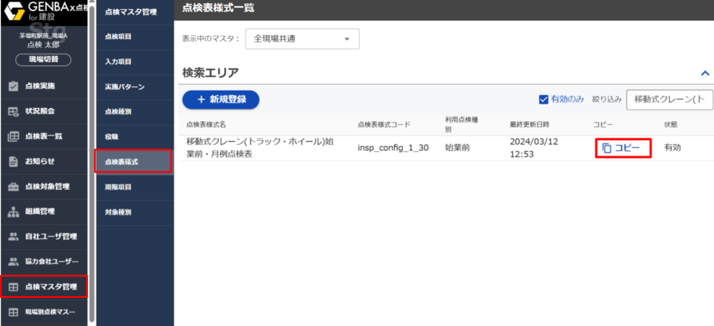
Task: Click the 絞り込み filter text field
Action: pos(669,100)
